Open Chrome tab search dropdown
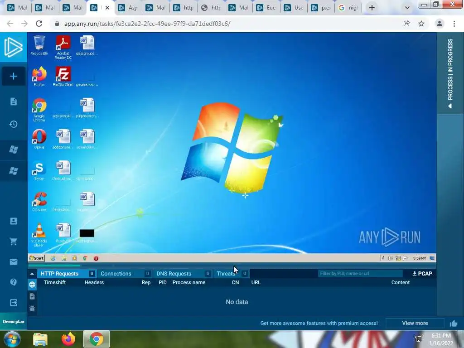Viewport: 464px width, 348px height. tap(407, 8)
